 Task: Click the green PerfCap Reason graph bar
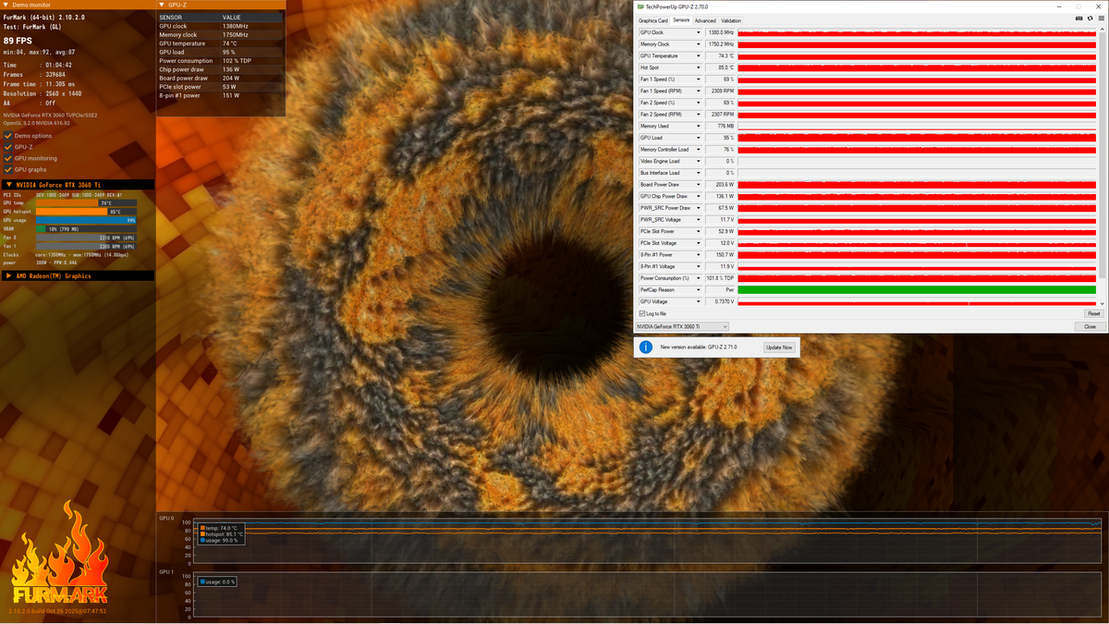917,289
